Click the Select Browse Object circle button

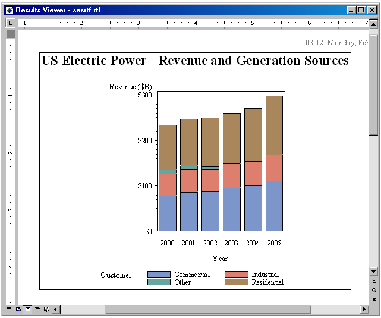click(x=374, y=290)
